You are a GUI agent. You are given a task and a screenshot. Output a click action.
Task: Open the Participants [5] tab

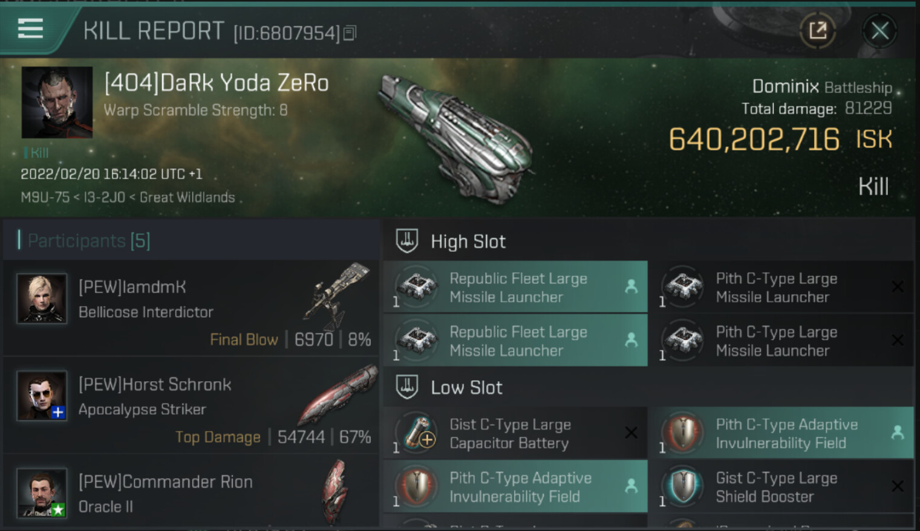point(88,240)
